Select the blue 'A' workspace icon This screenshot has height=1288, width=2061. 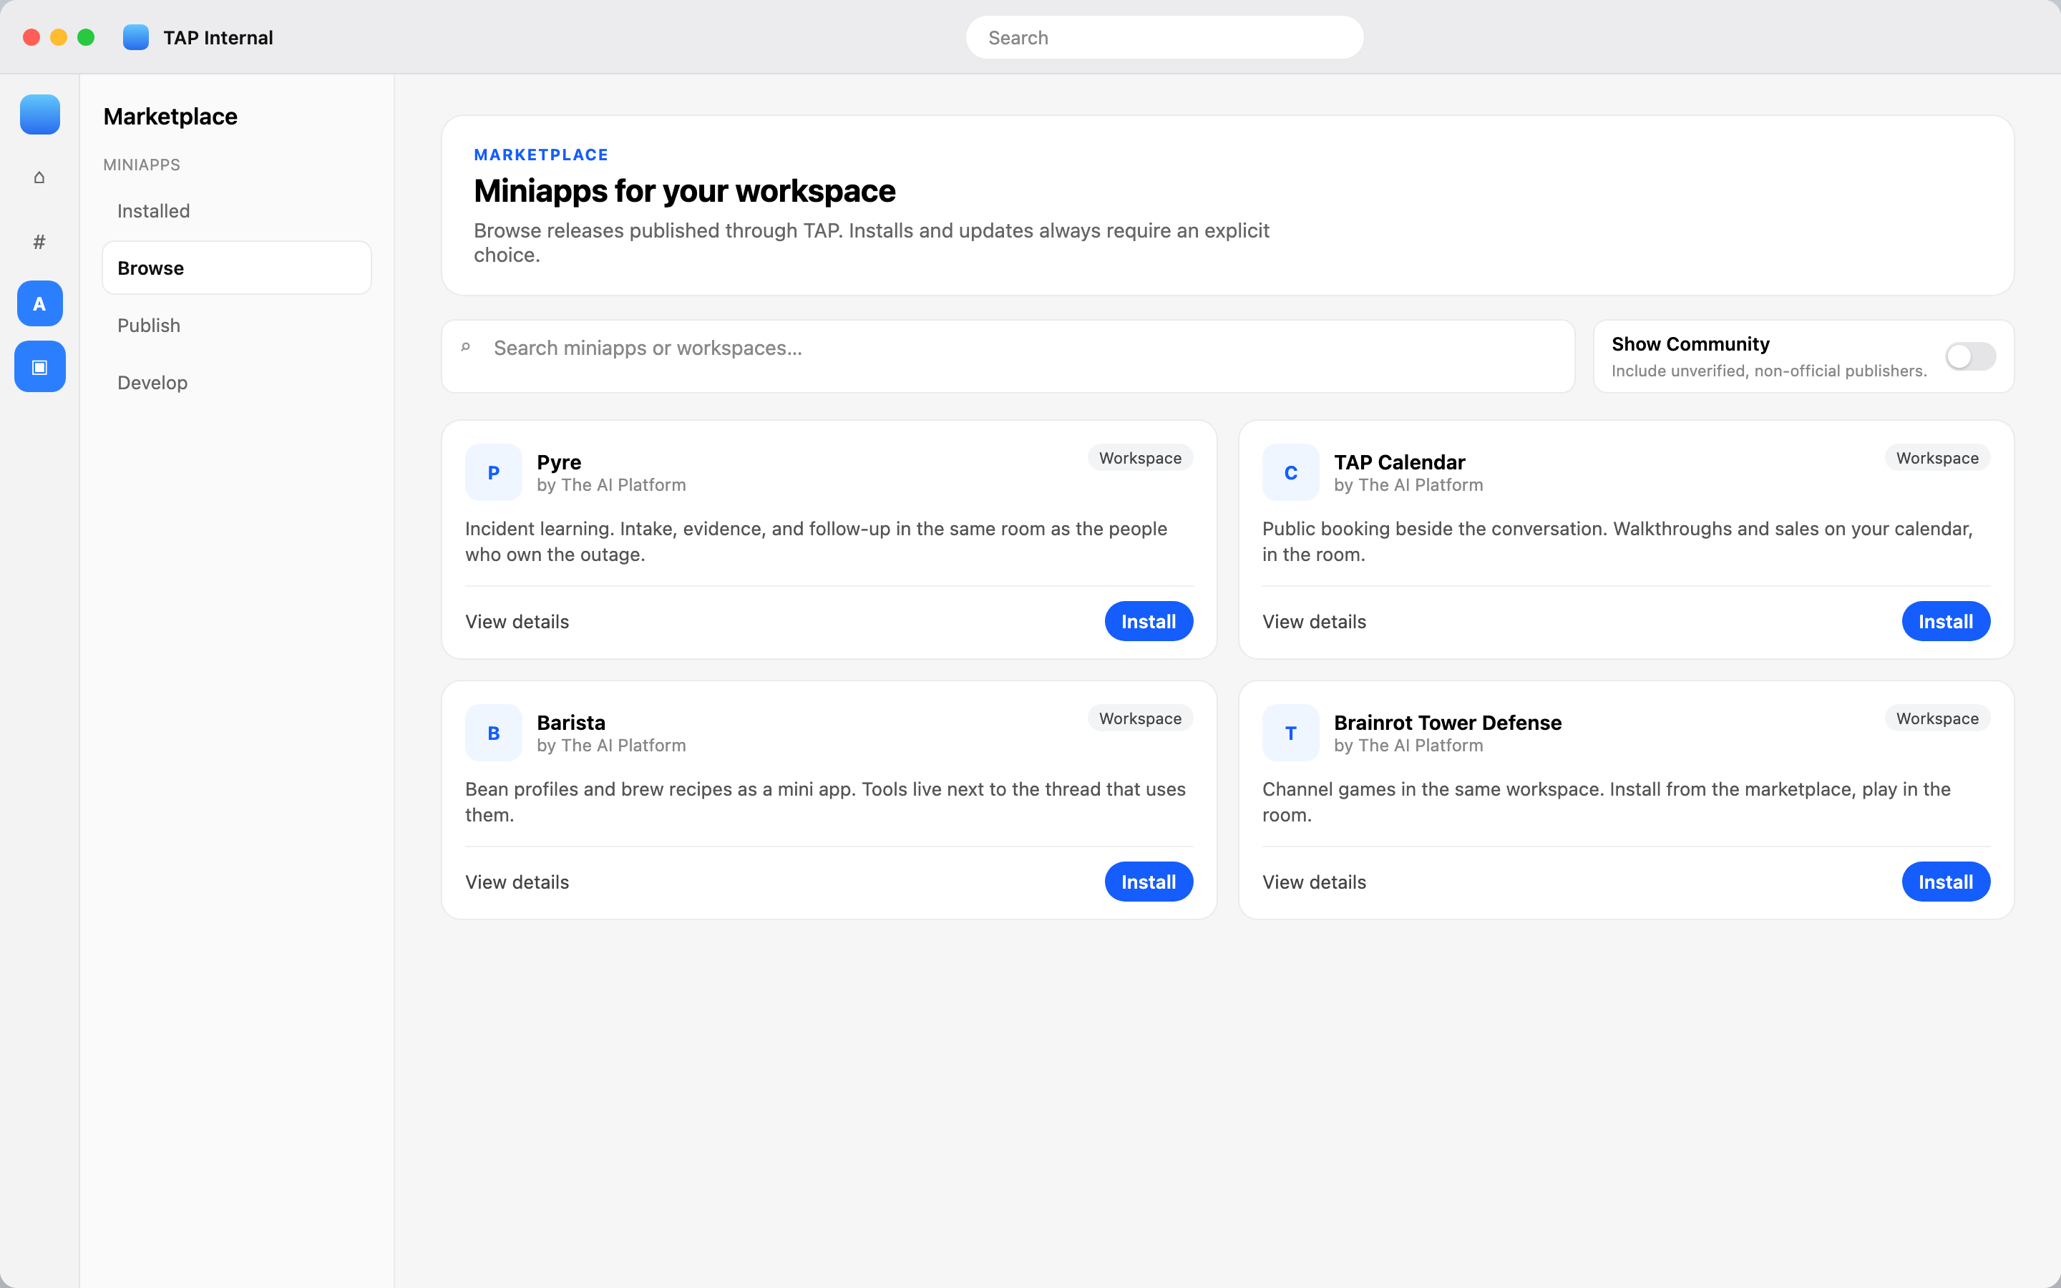point(40,303)
